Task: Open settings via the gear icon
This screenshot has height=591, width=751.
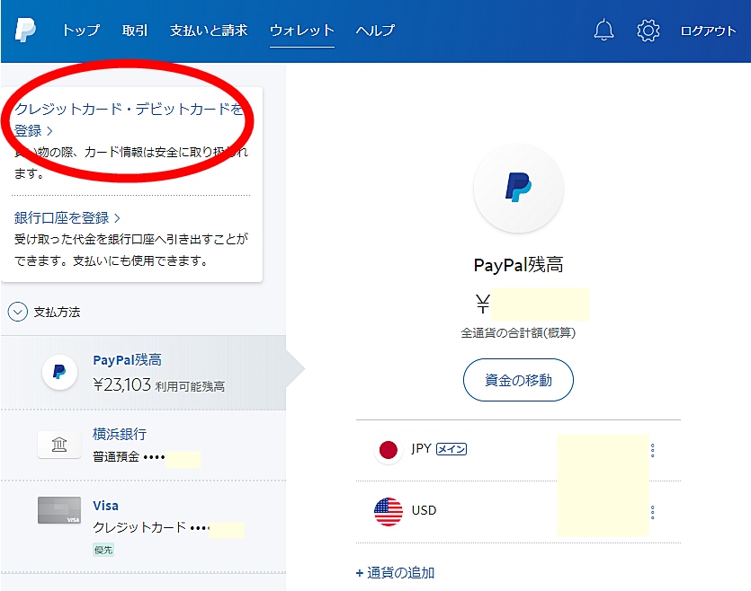Action: [x=648, y=31]
